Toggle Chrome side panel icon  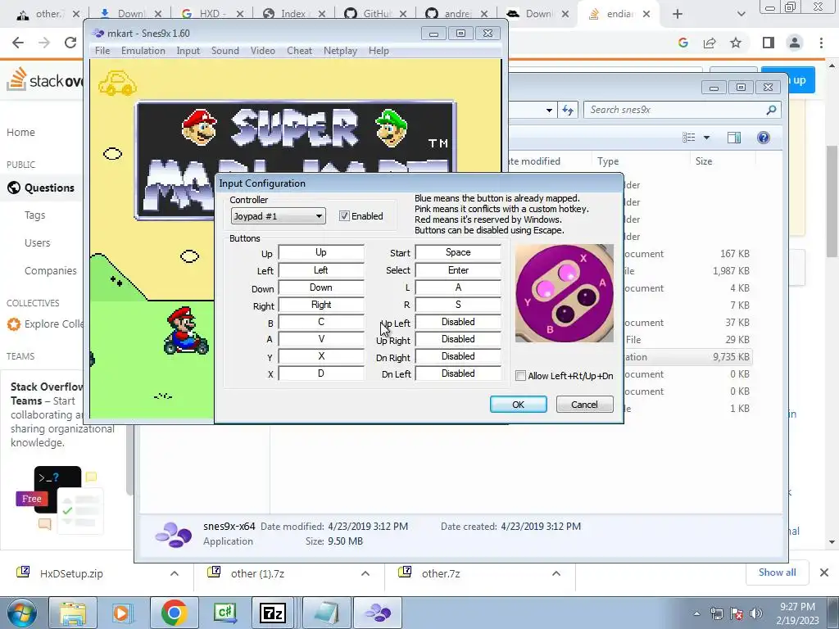click(x=769, y=43)
